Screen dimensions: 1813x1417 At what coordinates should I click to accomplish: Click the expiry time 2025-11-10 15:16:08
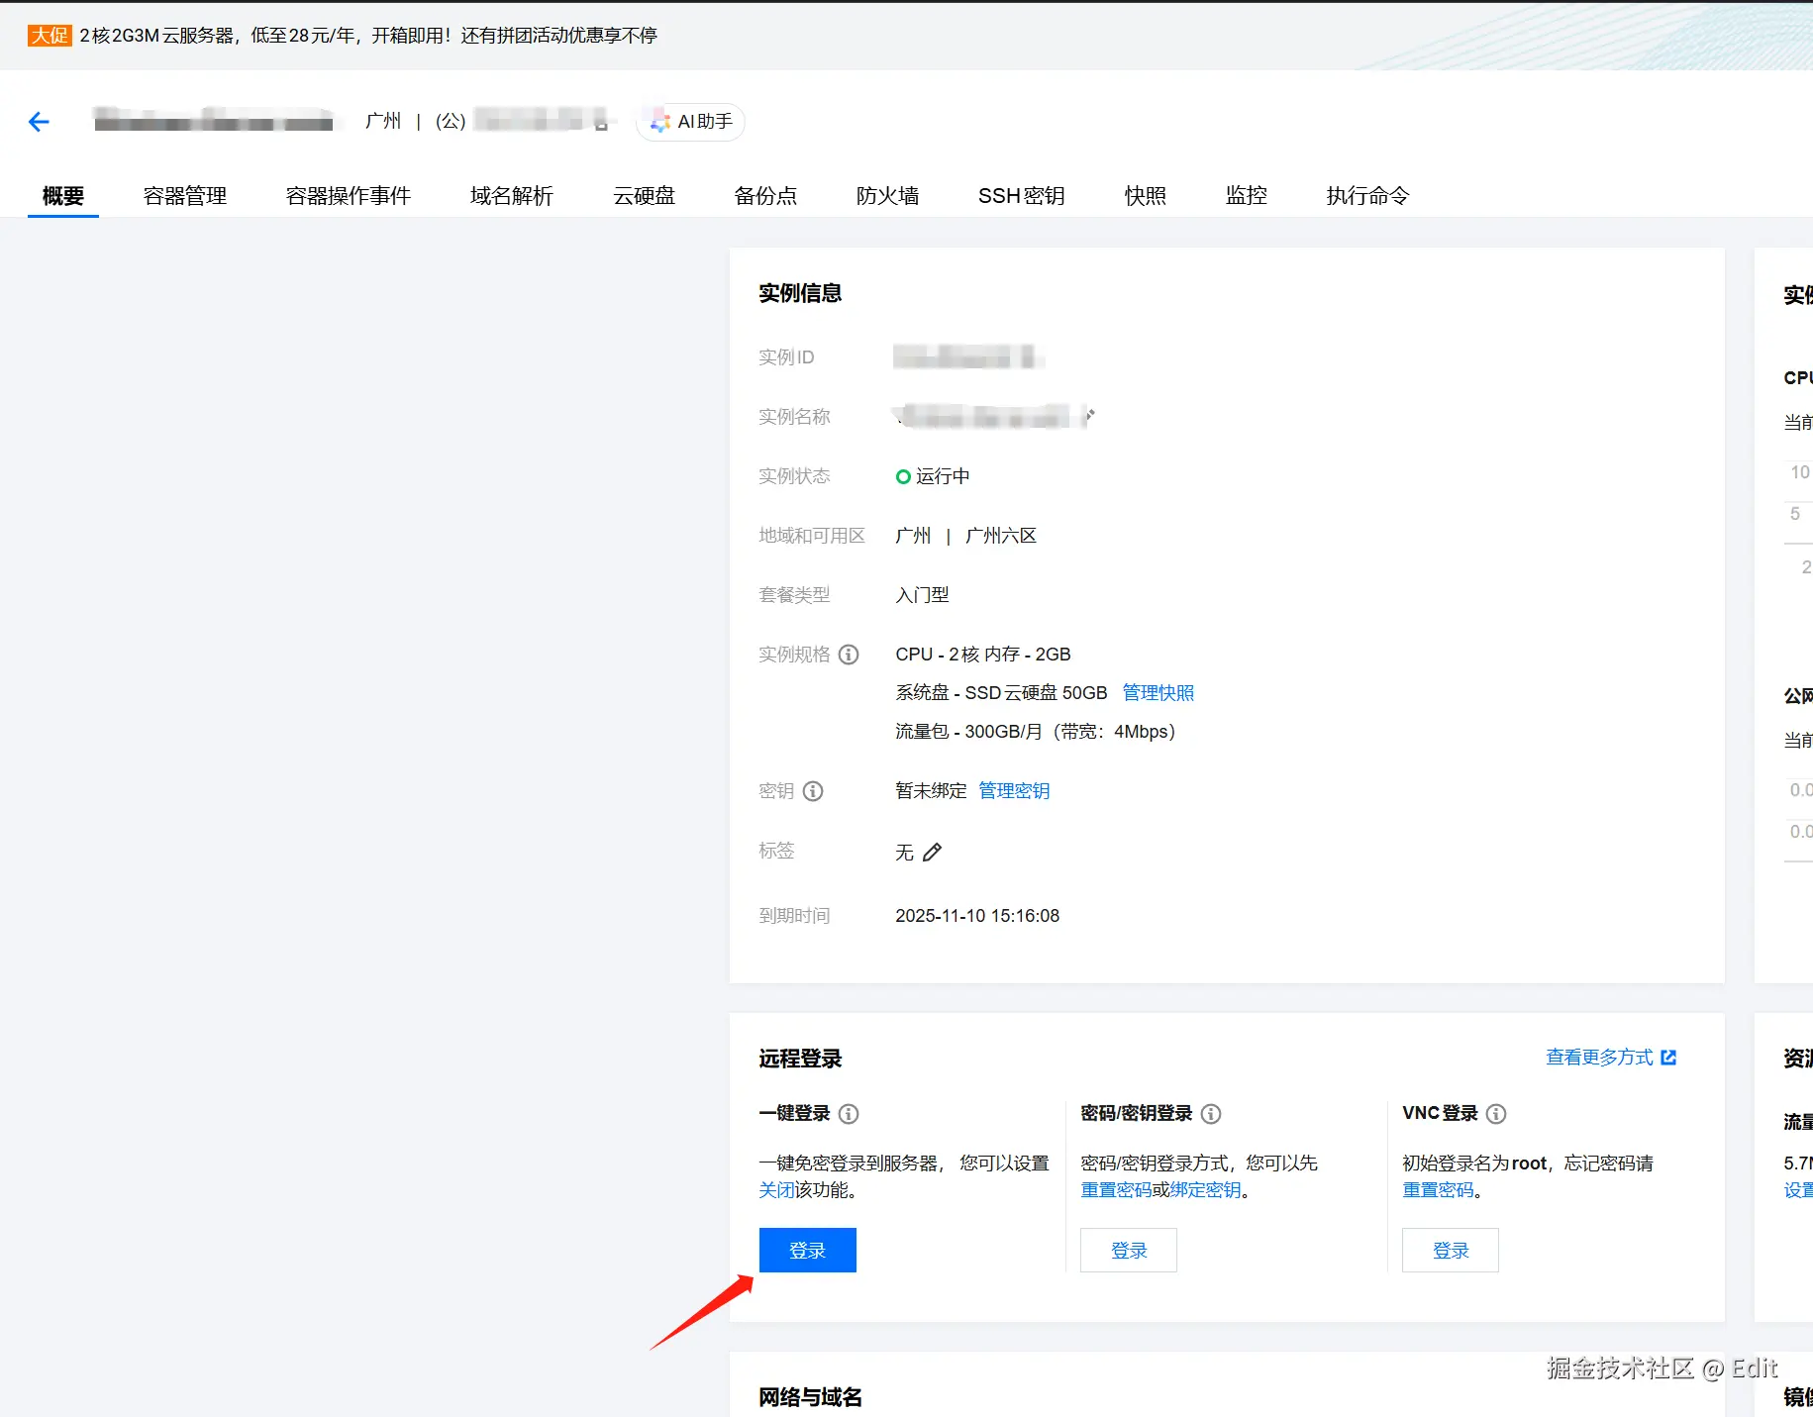click(x=977, y=916)
